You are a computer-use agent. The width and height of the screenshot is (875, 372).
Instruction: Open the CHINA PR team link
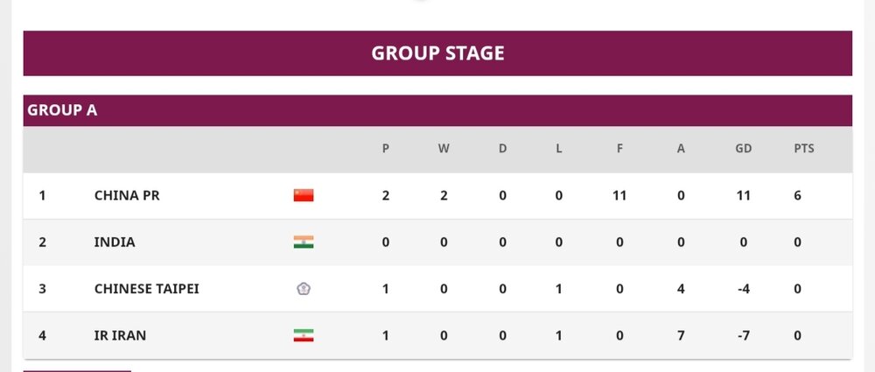tap(127, 195)
